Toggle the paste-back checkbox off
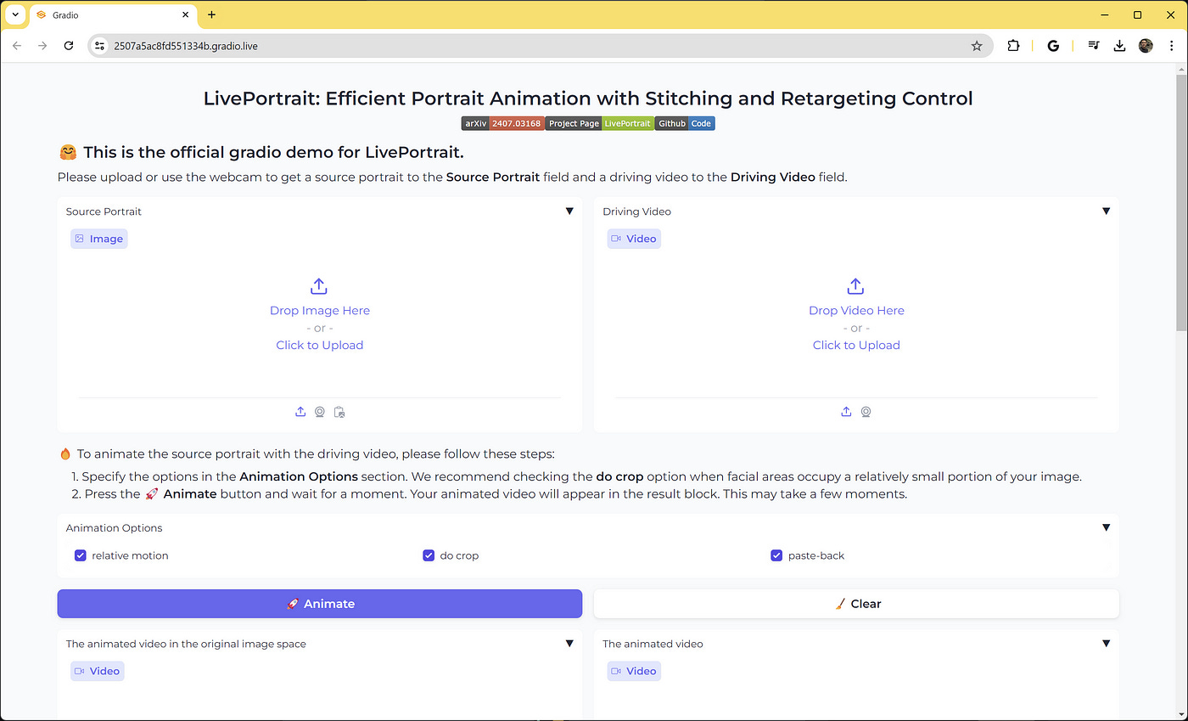This screenshot has width=1188, height=721. pos(776,555)
